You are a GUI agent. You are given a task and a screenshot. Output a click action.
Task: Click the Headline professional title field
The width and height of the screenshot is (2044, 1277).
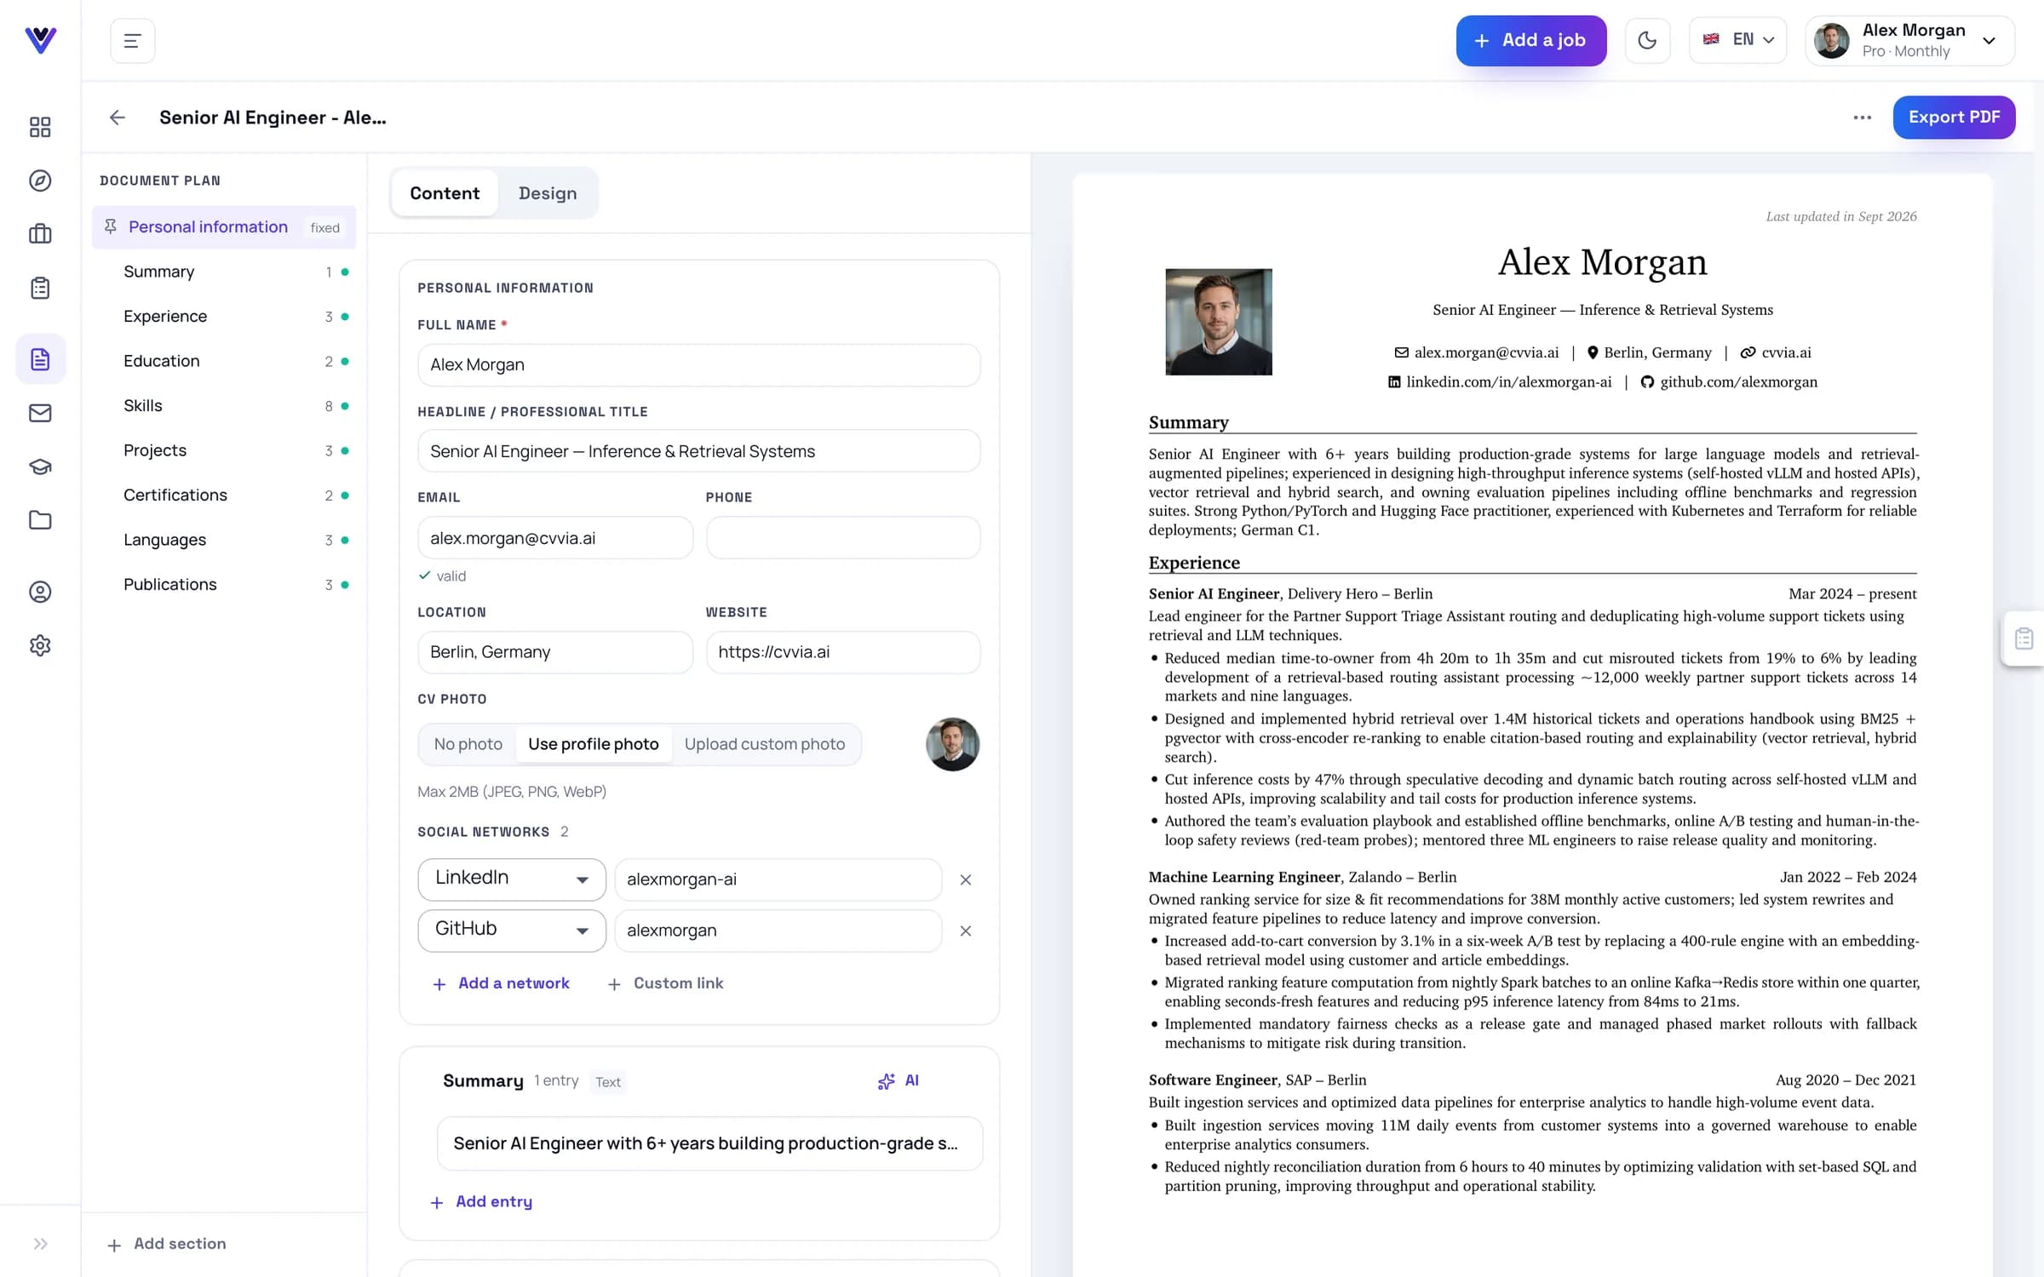(698, 451)
